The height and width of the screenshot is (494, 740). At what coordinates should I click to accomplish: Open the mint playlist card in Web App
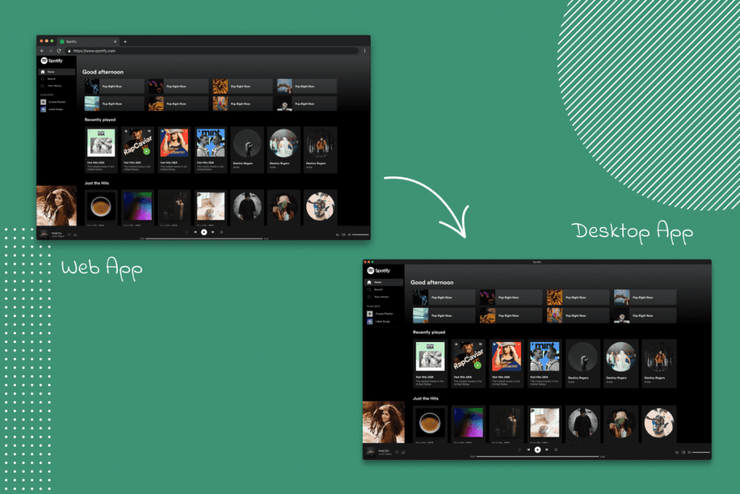click(x=211, y=150)
